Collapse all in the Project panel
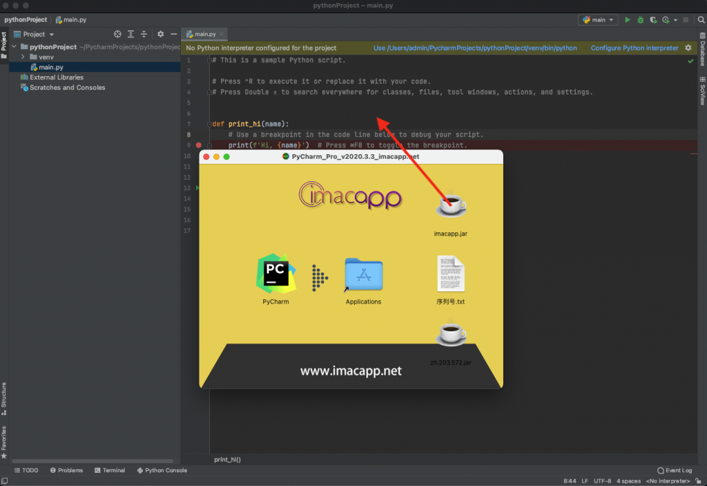The height and width of the screenshot is (486, 707). coord(144,35)
